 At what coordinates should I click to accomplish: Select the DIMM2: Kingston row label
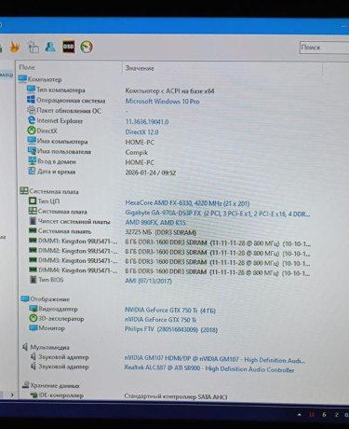tap(77, 251)
